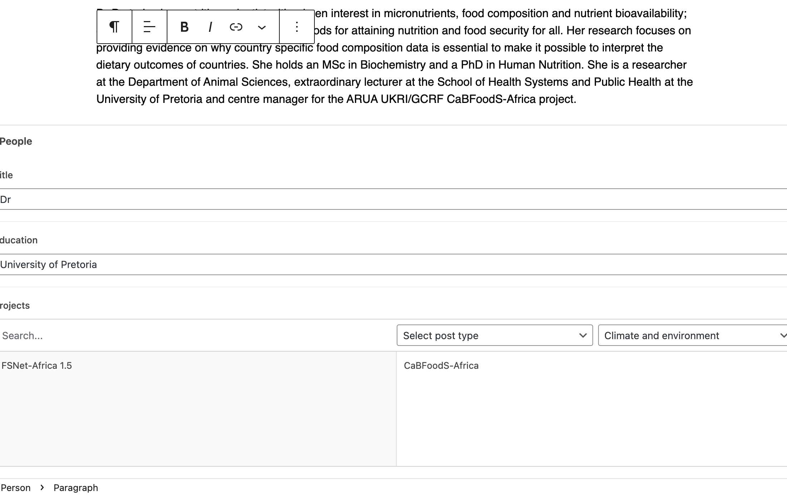Select Paragraph in the block breadcrumb

pyautogui.click(x=75, y=488)
